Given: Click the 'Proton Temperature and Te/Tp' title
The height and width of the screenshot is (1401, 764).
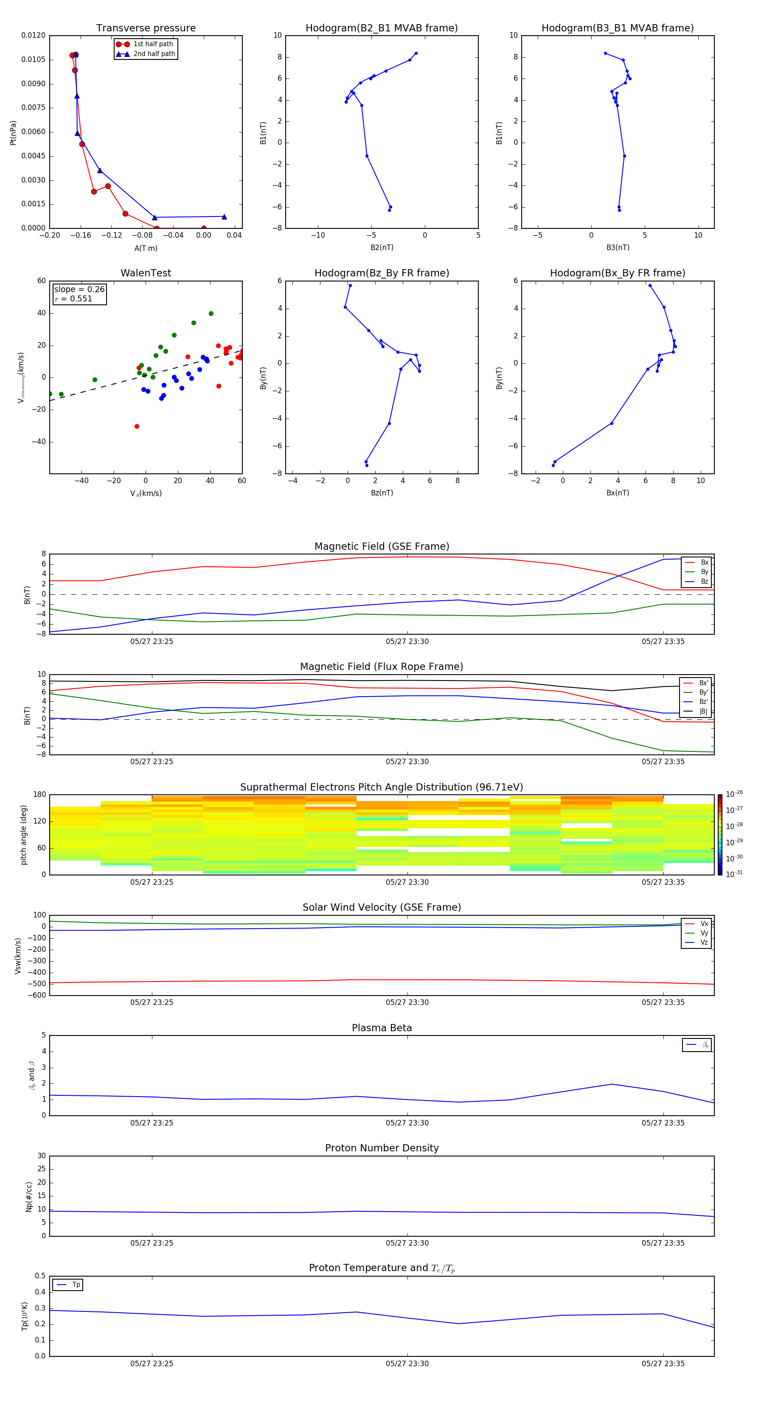Looking at the screenshot, I should pos(382,1268).
